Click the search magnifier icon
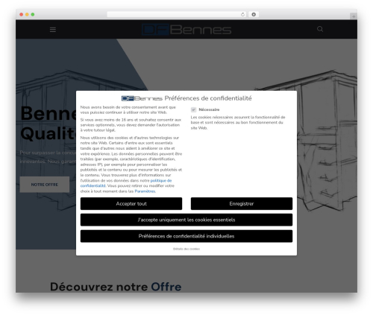Screen dimensions: 373x315 pos(320,29)
